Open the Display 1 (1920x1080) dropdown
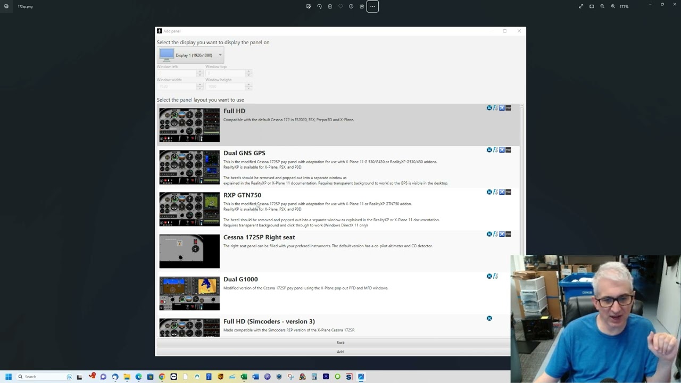The width and height of the screenshot is (681, 383). [190, 55]
